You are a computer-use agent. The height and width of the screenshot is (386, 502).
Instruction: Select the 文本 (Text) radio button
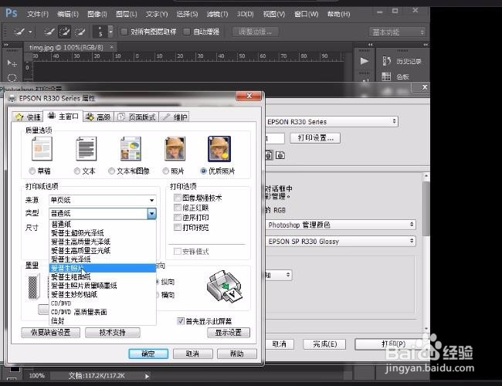click(76, 171)
